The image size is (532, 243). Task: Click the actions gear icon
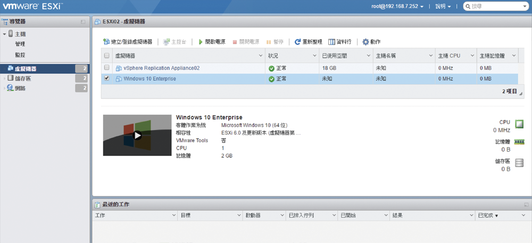click(x=365, y=42)
